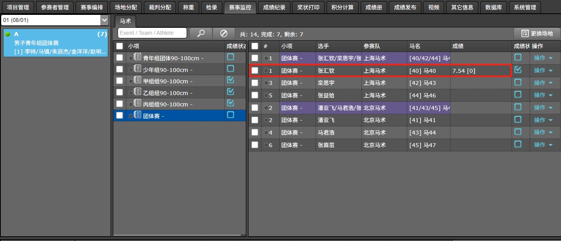Expand 操作 dropdown for 张汇钦 马40 row
Screen dimensions: 561x241
(543, 70)
